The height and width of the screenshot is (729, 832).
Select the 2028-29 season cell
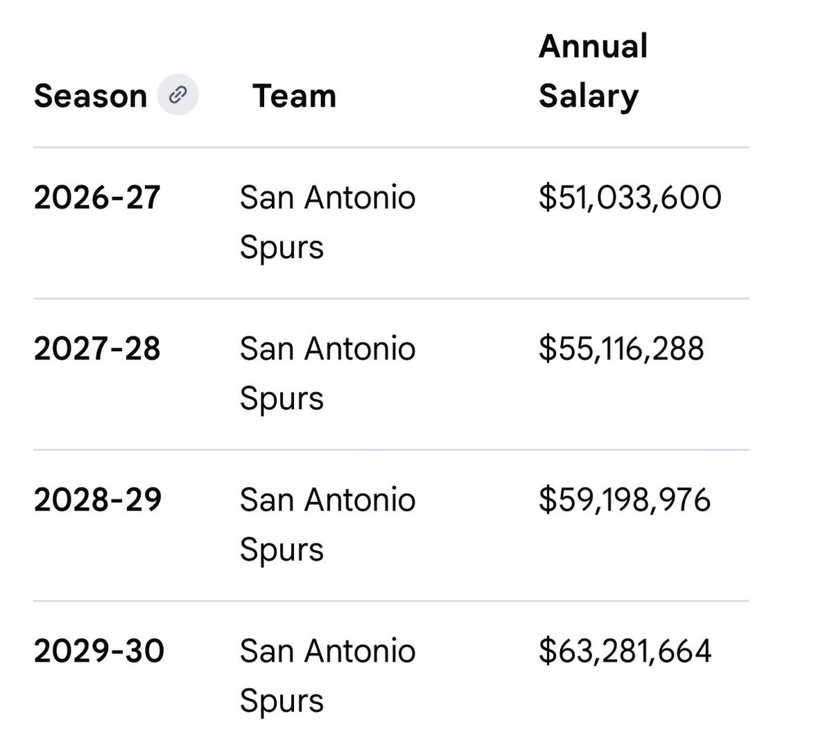(98, 500)
